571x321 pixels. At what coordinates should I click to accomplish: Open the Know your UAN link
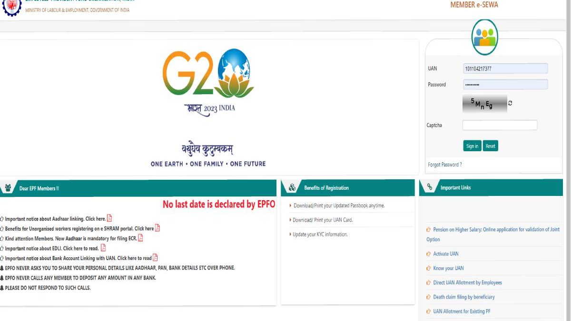(448, 268)
